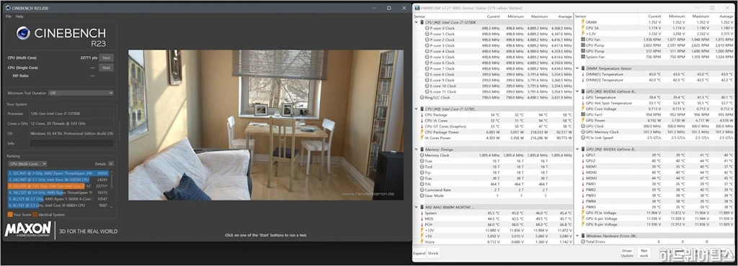Click the orange Your Score color swatch
738x266 pixels.
pyautogui.click(x=10, y=214)
